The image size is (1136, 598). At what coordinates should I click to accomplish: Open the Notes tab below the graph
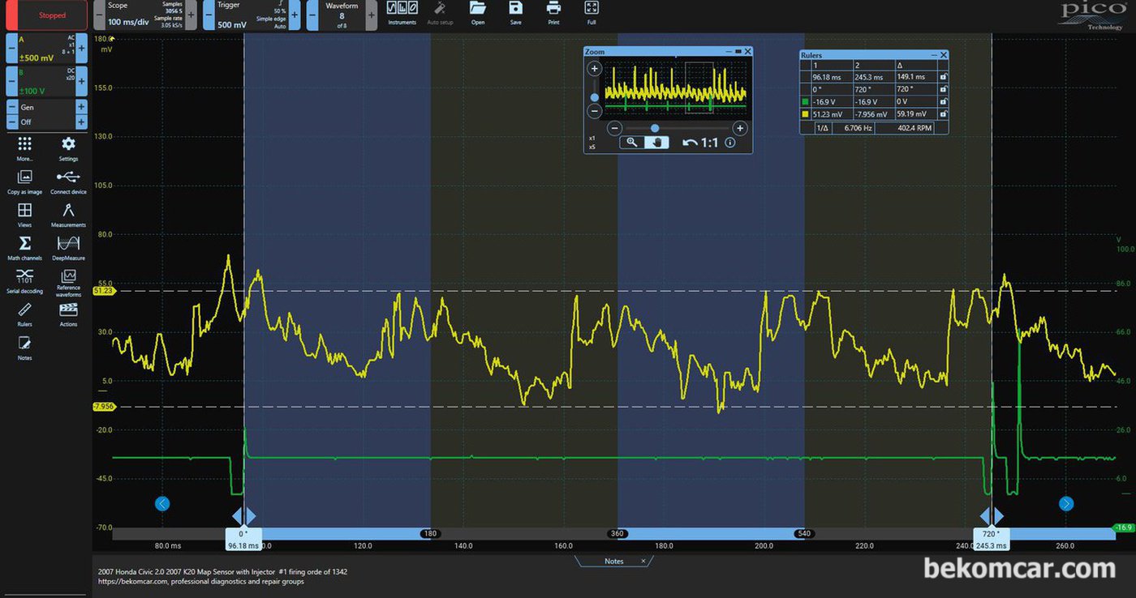(x=614, y=561)
